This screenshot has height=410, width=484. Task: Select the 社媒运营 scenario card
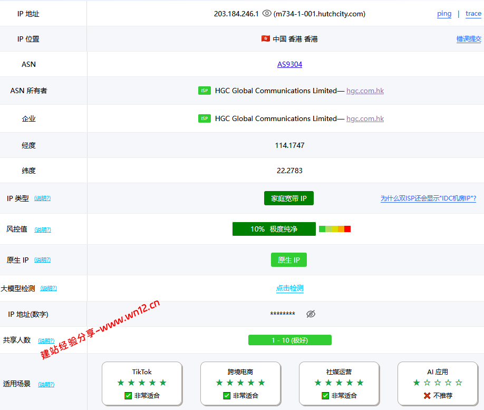coord(339,384)
